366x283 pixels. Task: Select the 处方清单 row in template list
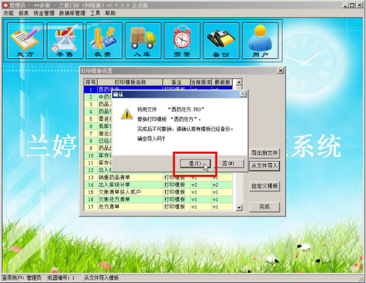pyautogui.click(x=158, y=206)
